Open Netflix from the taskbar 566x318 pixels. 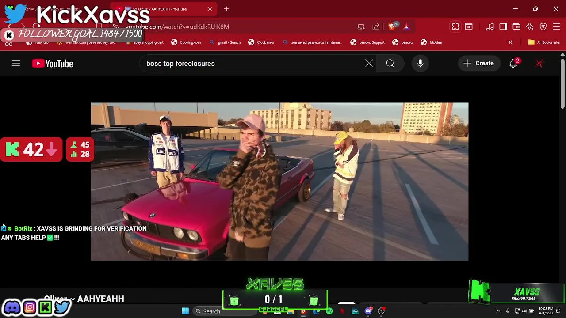[x=342, y=311]
